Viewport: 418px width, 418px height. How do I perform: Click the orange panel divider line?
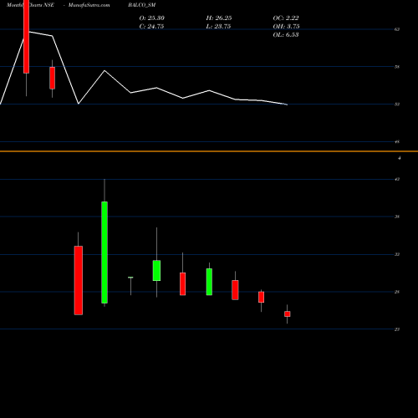pyautogui.click(x=209, y=151)
